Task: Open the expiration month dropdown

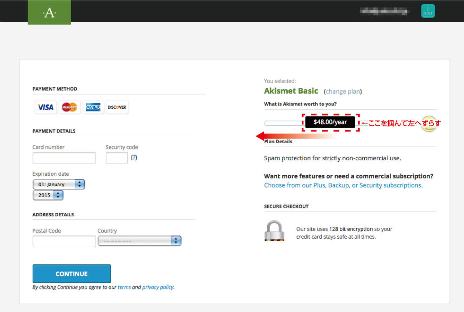Action: click(59, 184)
